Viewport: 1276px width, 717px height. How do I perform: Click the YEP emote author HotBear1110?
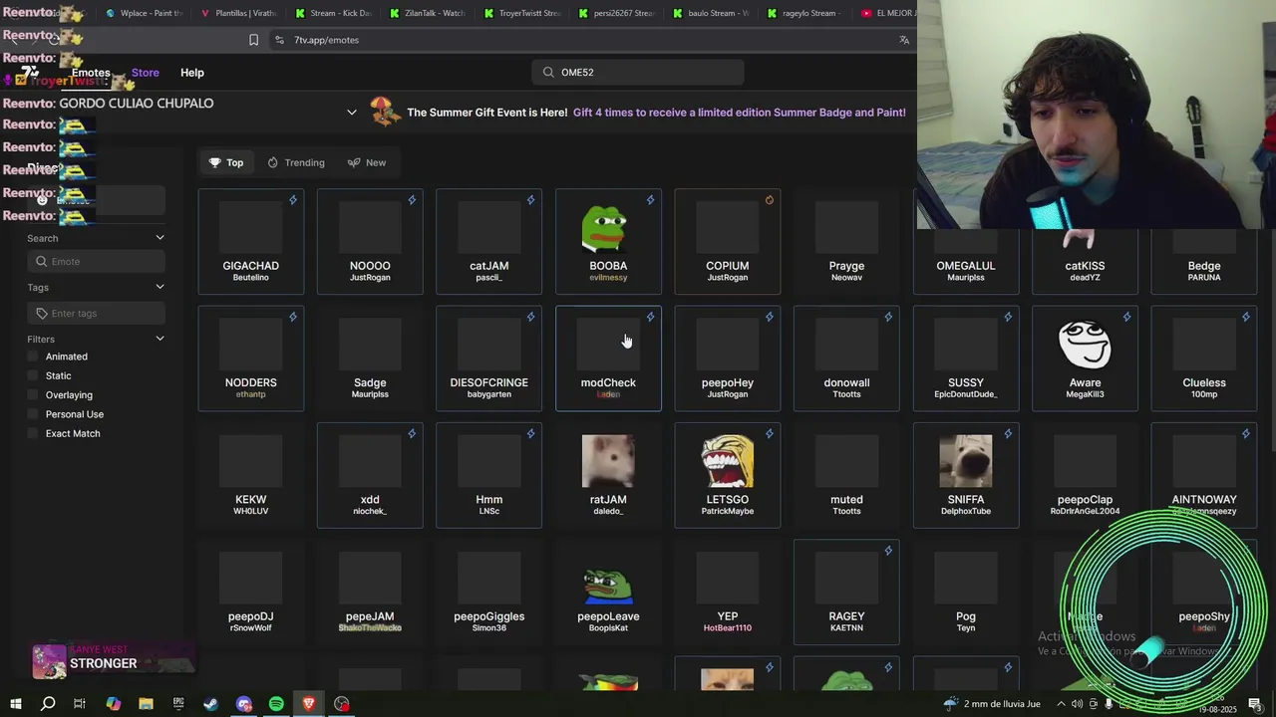(728, 628)
